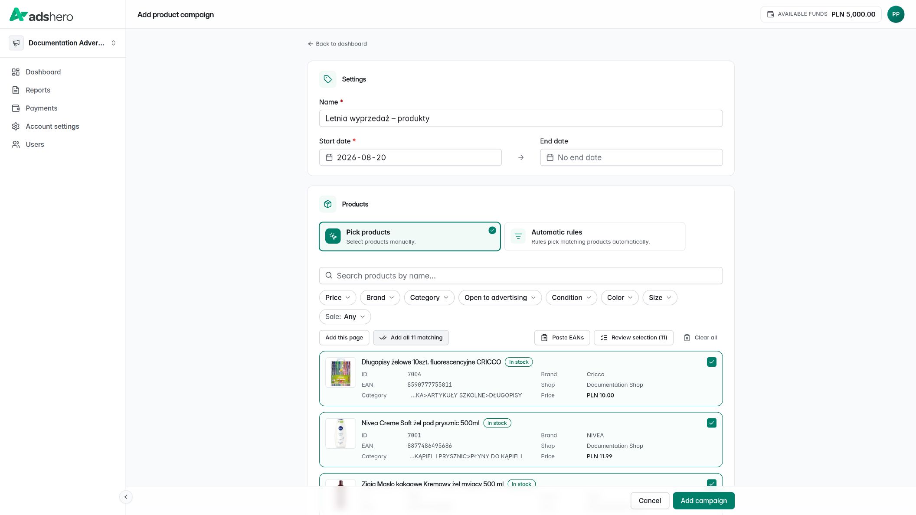This screenshot has width=916, height=515.
Task: Click the Pick products cursor icon
Action: click(333, 236)
